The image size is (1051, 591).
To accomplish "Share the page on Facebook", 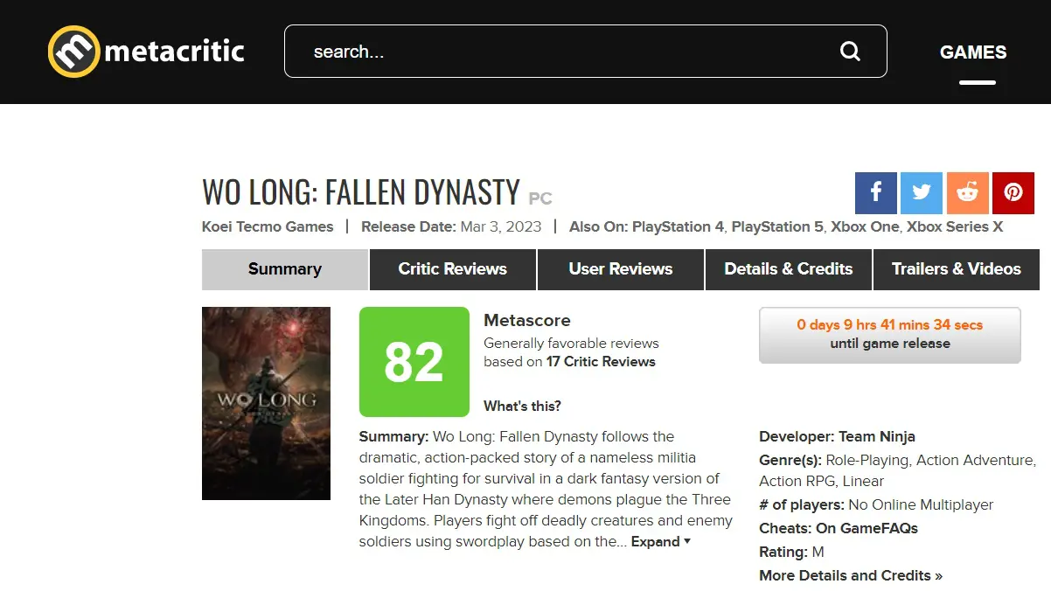I will tap(876, 193).
